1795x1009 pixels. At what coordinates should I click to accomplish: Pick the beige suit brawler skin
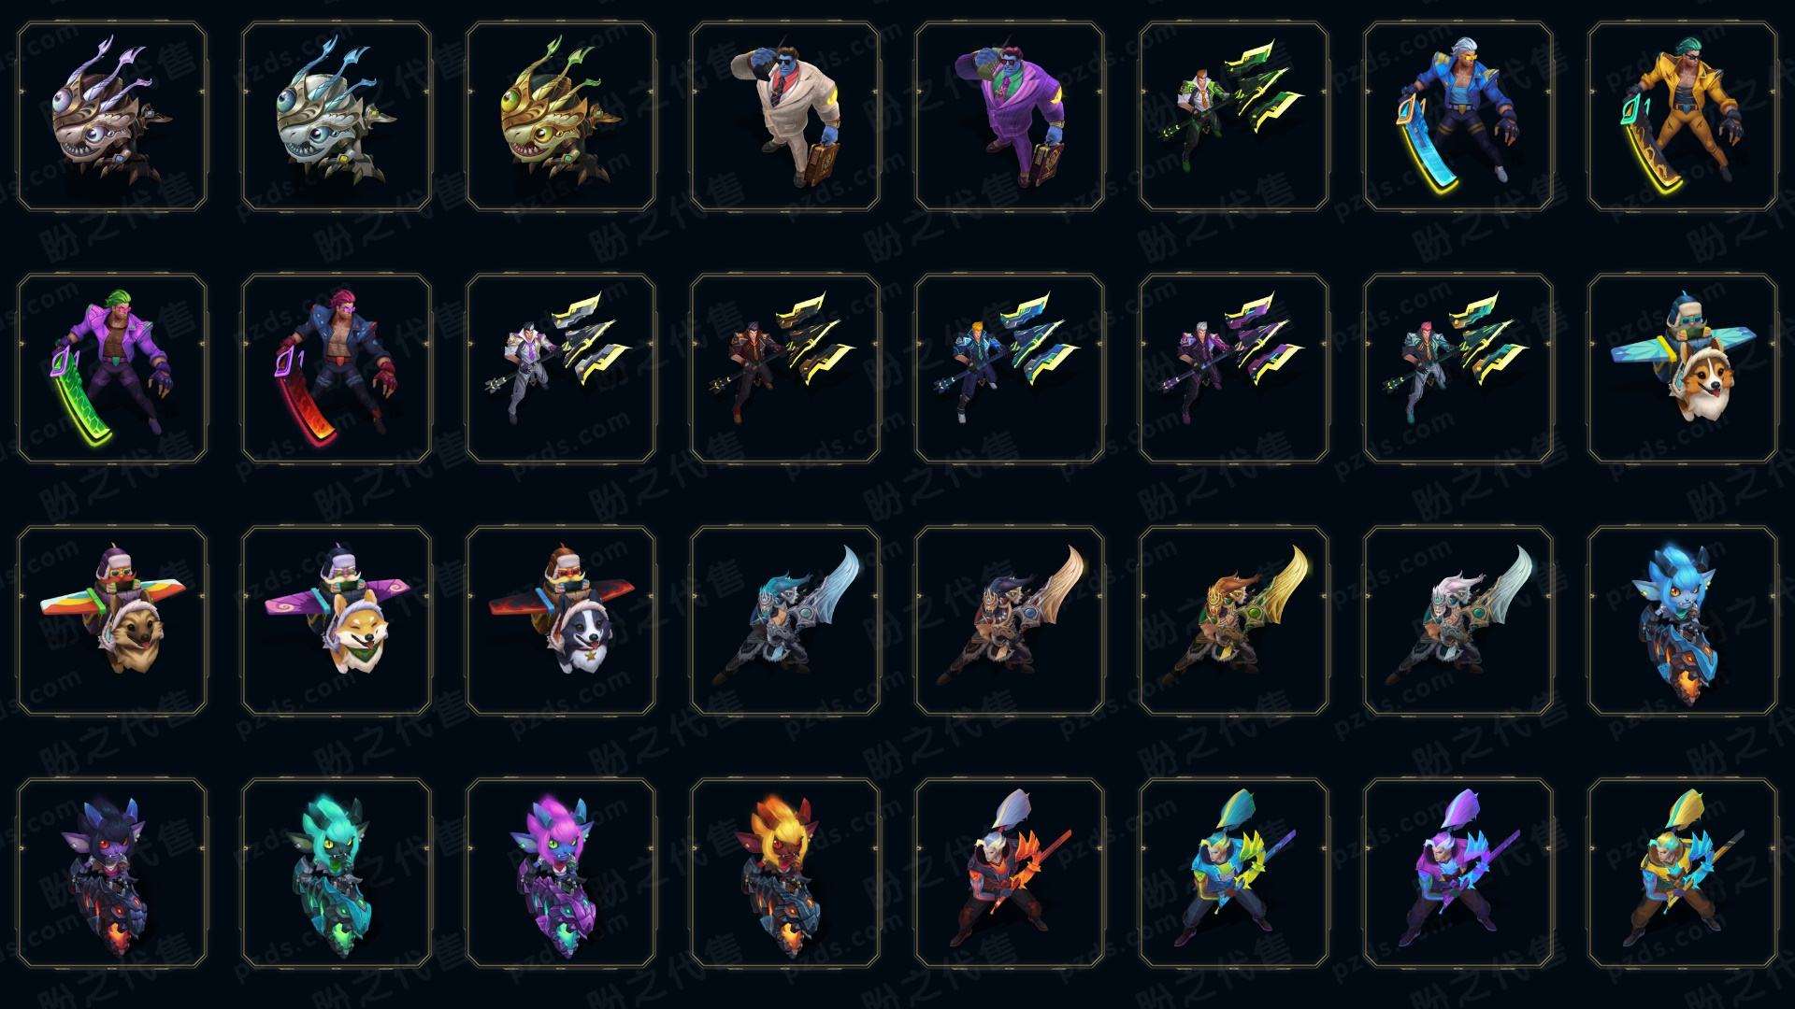(785, 117)
